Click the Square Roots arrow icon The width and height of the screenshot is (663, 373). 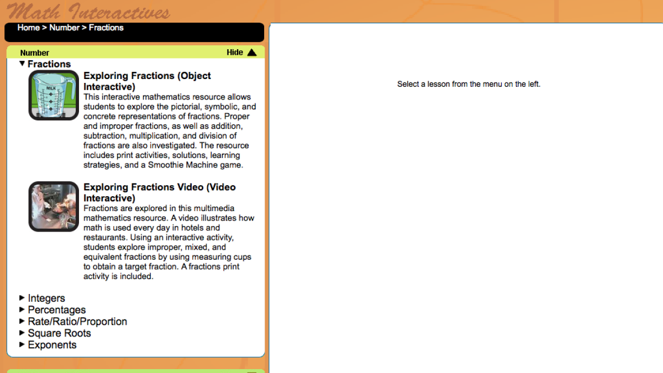tap(23, 333)
